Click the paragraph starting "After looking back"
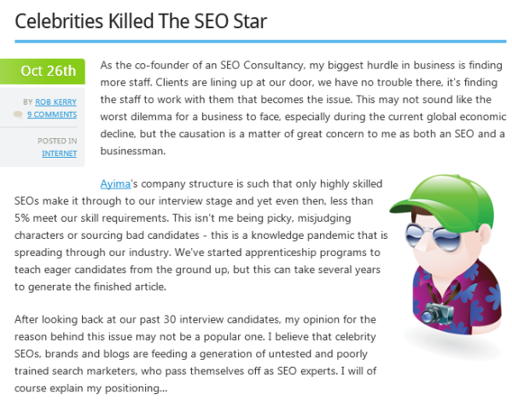 pos(195,353)
